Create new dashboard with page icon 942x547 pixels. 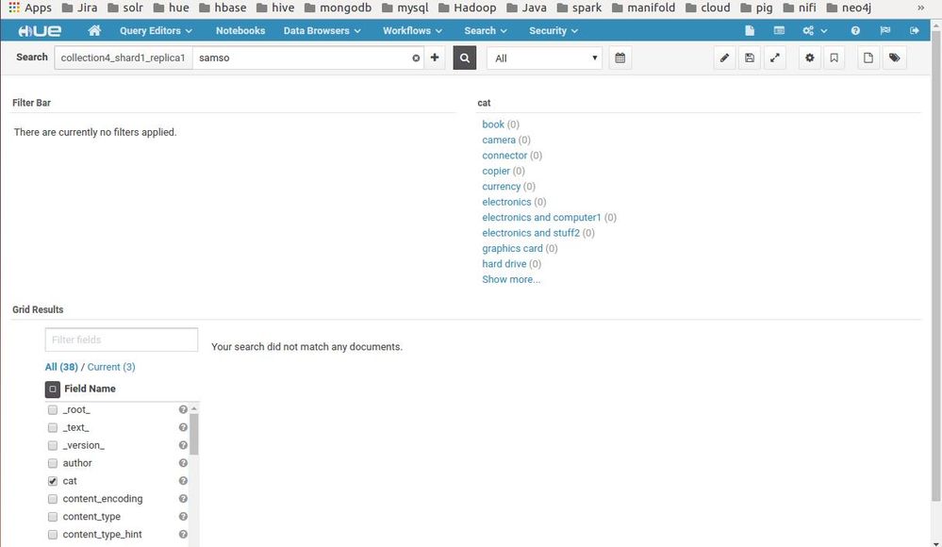click(x=868, y=58)
